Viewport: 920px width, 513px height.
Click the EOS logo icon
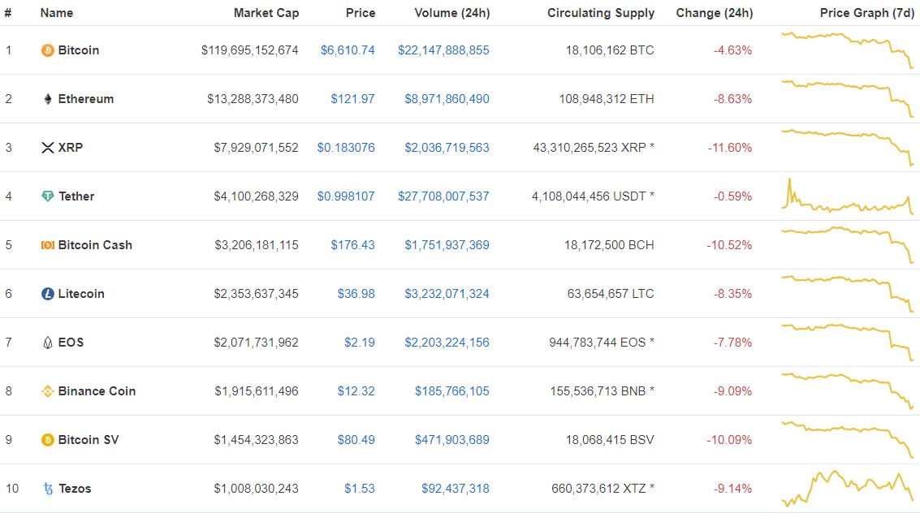click(48, 343)
